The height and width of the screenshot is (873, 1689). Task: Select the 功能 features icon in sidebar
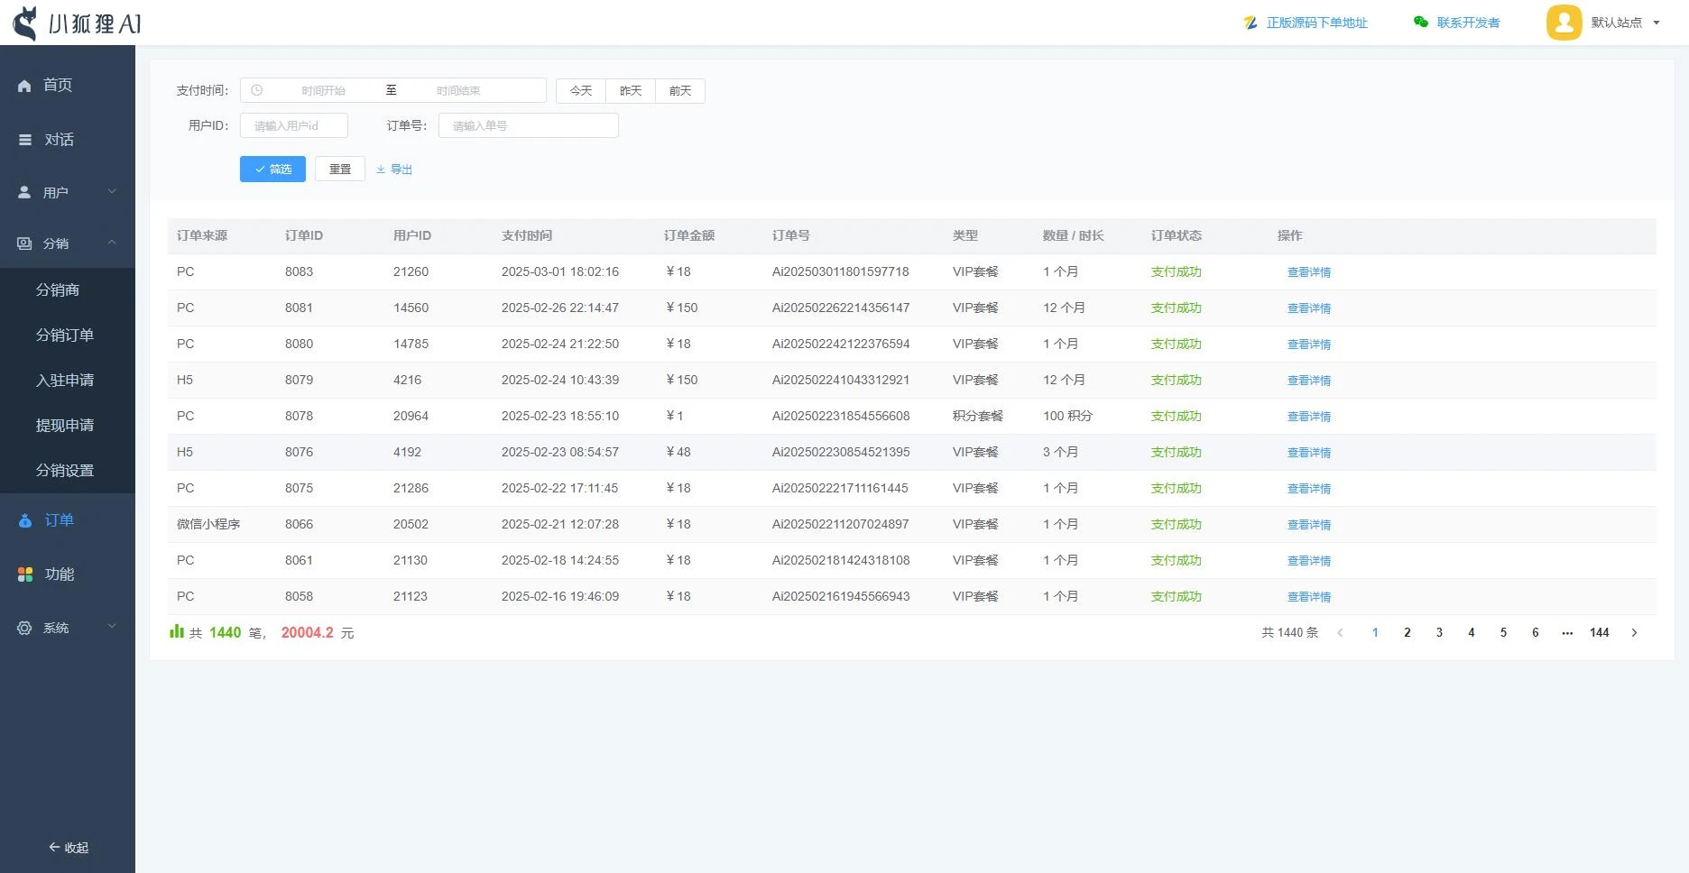pyautogui.click(x=24, y=574)
